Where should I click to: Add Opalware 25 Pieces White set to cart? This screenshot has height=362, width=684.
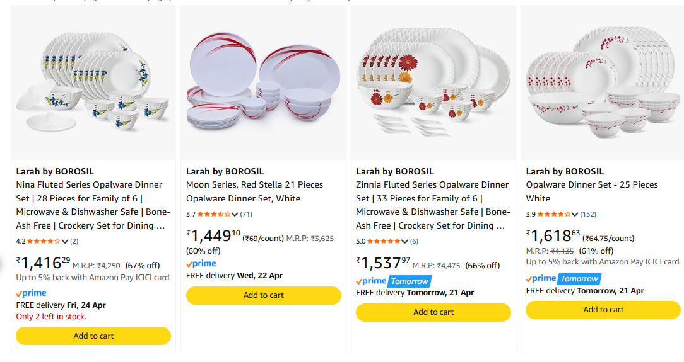point(603,310)
